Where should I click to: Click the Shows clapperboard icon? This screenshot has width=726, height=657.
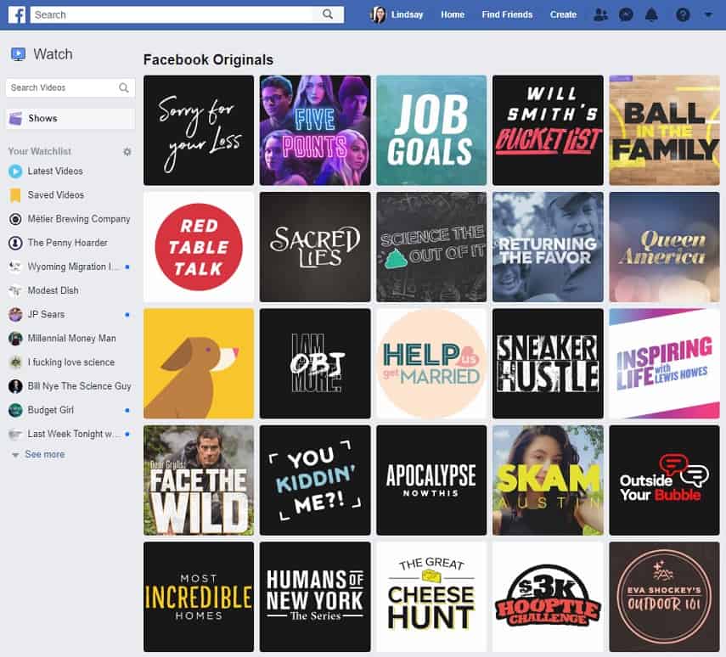pos(16,119)
